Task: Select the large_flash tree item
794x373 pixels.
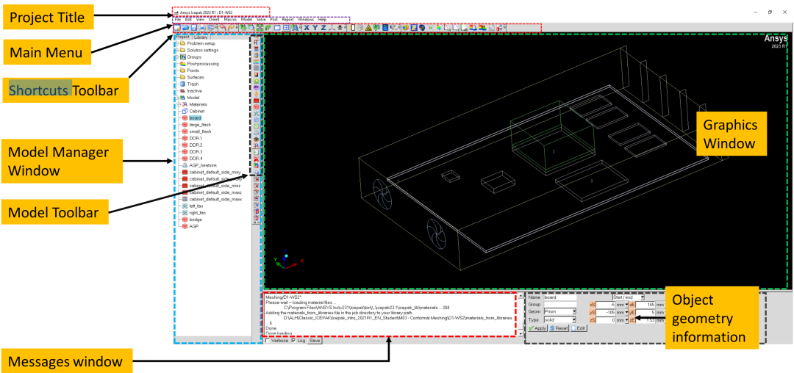Action: click(x=199, y=124)
